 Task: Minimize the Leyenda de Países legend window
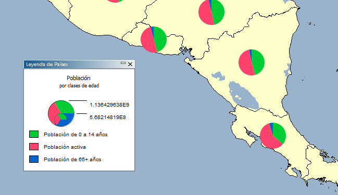pyautogui.click(x=123, y=63)
